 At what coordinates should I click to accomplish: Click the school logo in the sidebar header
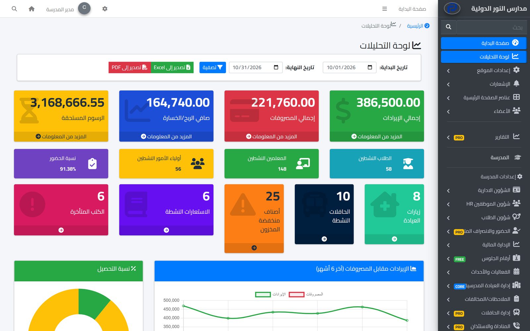point(452,8)
